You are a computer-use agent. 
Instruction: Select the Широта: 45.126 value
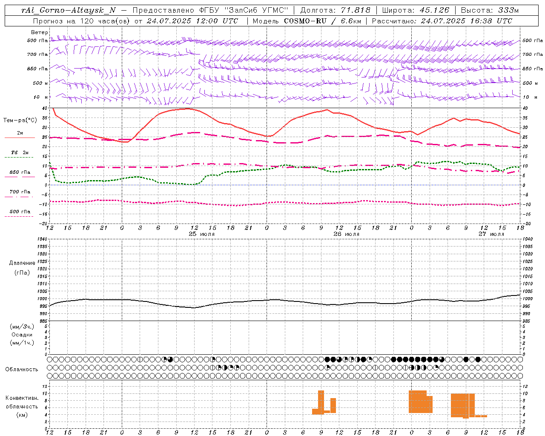pyautogui.click(x=416, y=10)
